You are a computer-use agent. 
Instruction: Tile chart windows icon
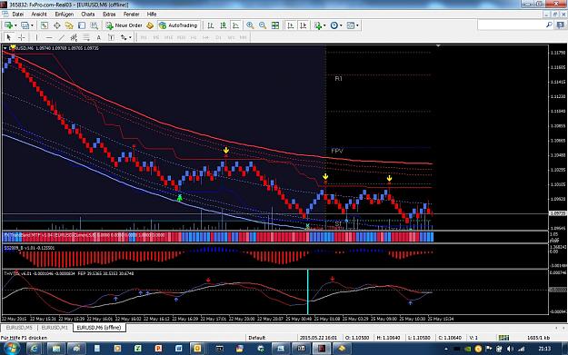275,25
